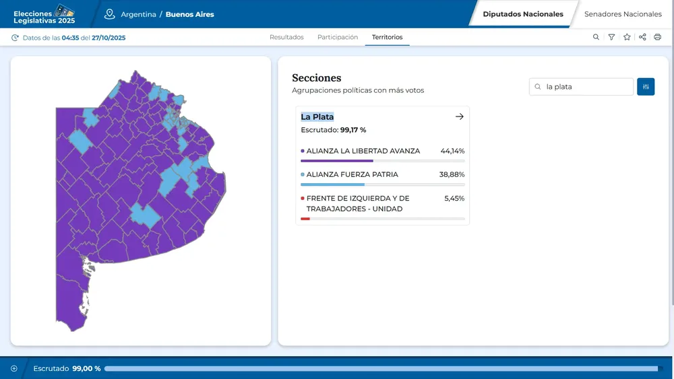The width and height of the screenshot is (674, 379).
Task: Click the favorites star icon
Action: (x=627, y=37)
